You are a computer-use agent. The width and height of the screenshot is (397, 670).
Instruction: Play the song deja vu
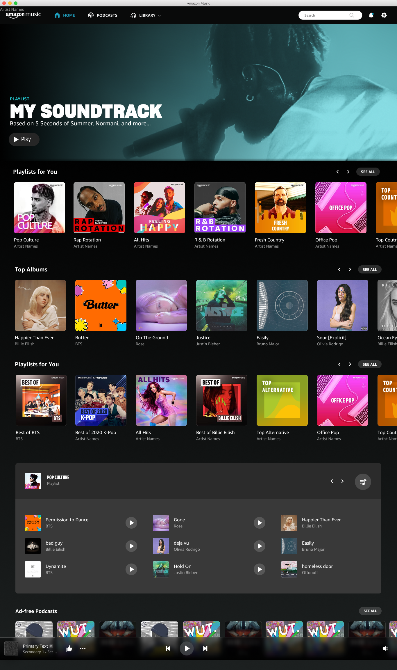coord(260,546)
